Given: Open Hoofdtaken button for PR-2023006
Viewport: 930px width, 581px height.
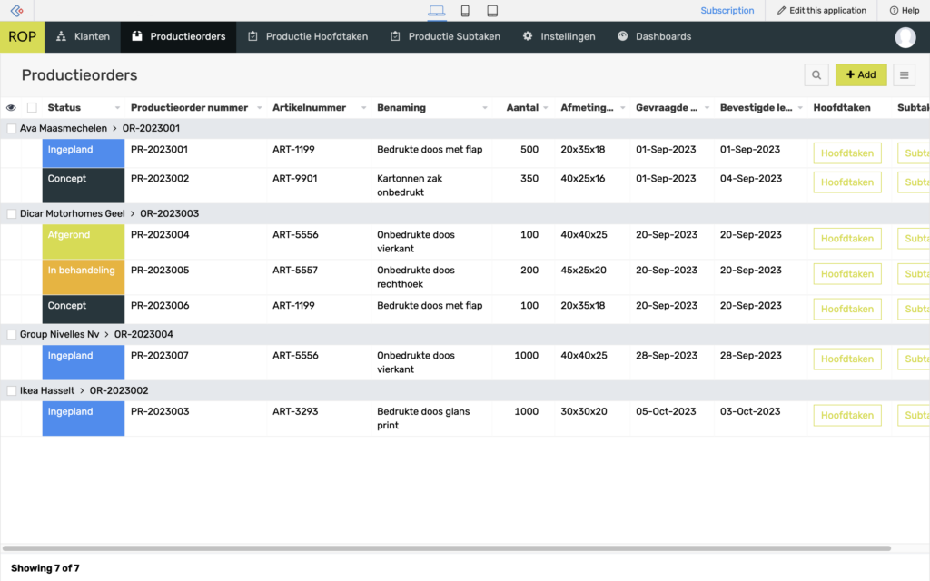Looking at the screenshot, I should pyautogui.click(x=847, y=309).
